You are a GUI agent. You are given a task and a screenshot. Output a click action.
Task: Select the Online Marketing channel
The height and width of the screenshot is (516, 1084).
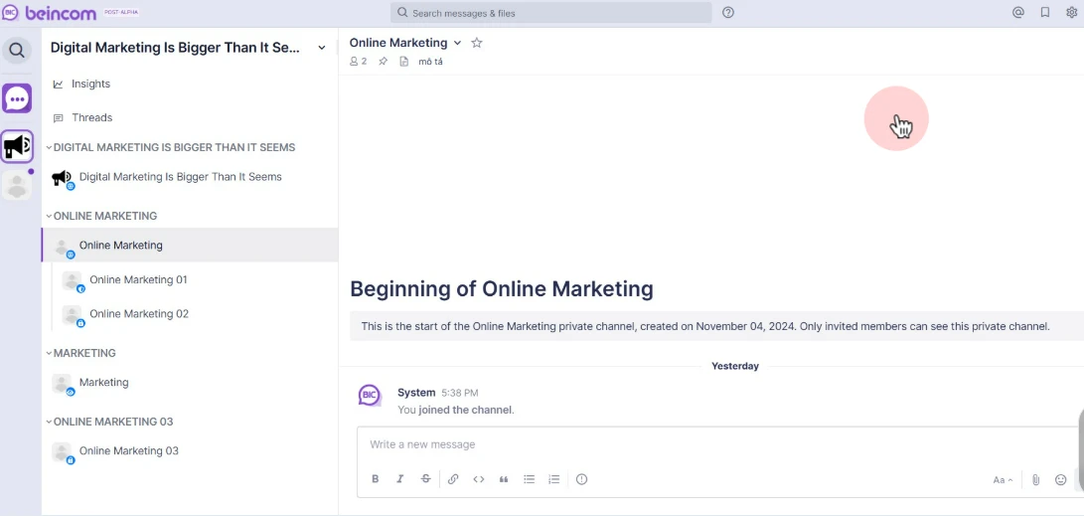(190, 245)
